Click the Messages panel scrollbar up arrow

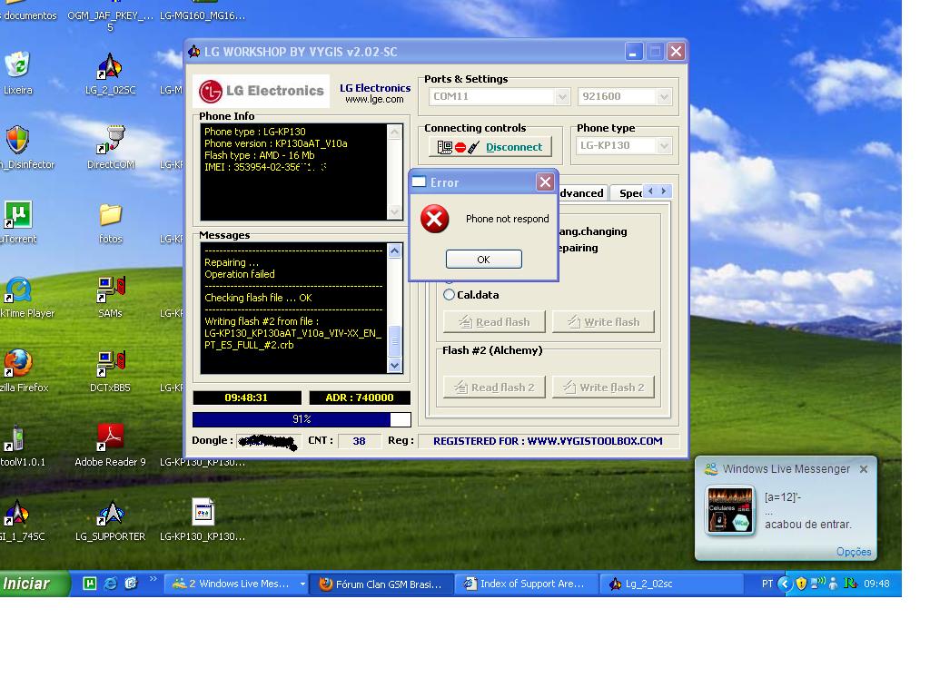(x=394, y=250)
